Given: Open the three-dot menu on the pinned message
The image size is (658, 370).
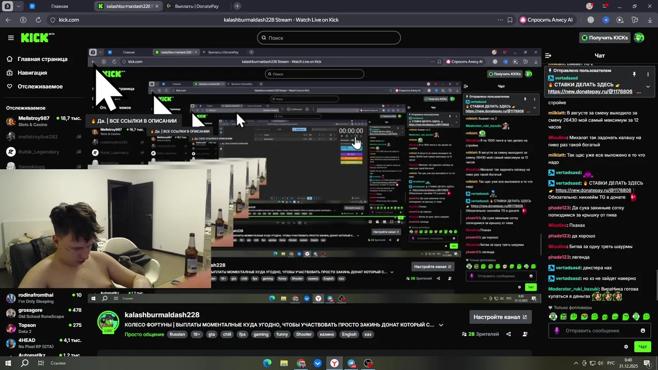Looking at the screenshot, I should [x=648, y=75].
